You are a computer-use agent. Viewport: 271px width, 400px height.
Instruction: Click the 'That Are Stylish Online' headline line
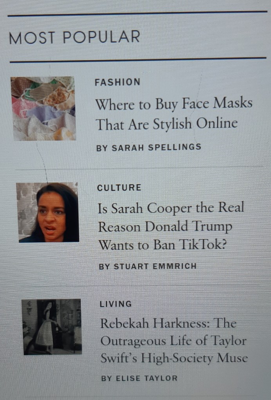(166, 124)
